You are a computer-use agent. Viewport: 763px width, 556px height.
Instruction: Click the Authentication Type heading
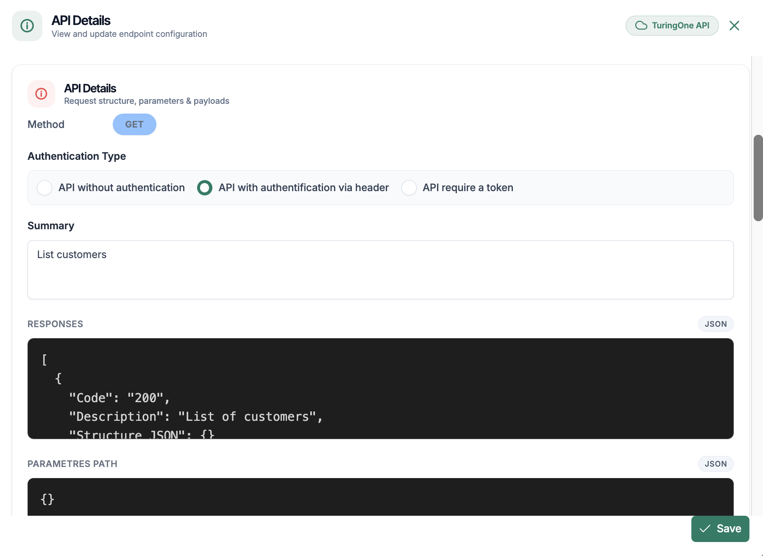77,156
